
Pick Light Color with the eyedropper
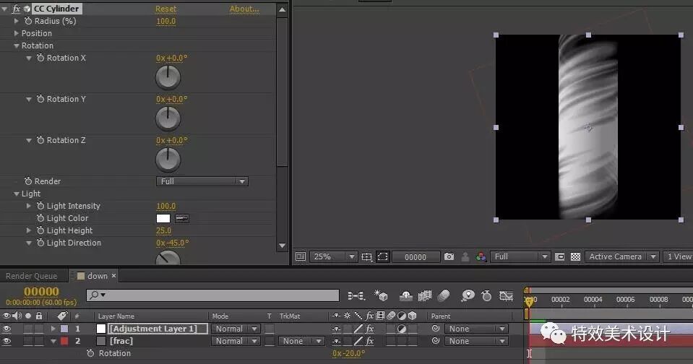coord(181,218)
